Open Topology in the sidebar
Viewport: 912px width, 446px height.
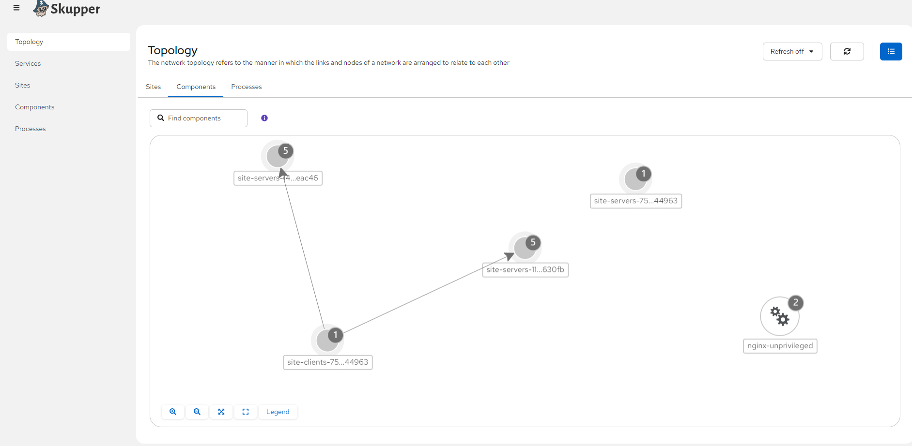[x=69, y=42]
